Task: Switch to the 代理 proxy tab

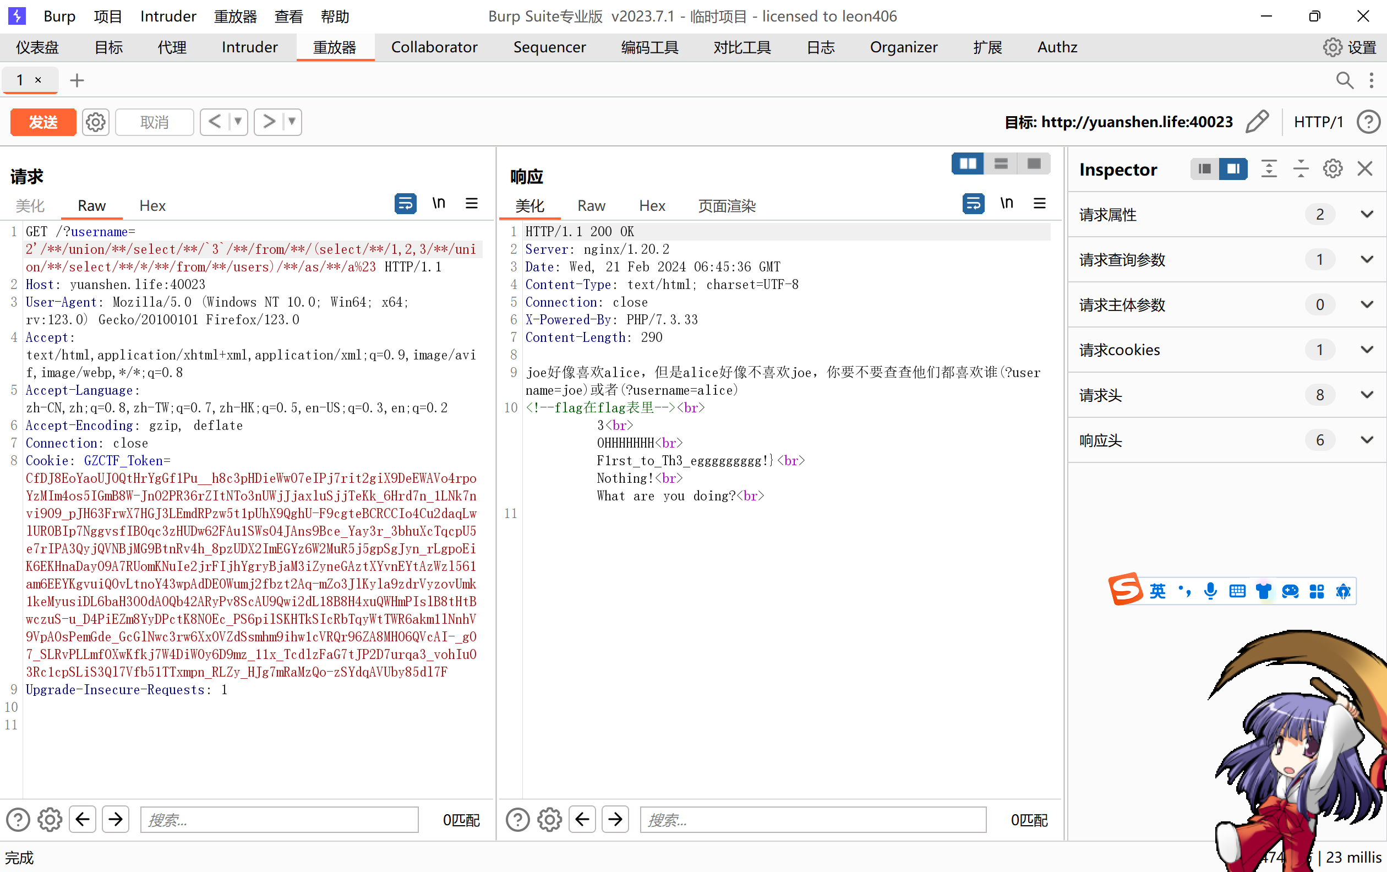Action: [x=172, y=47]
